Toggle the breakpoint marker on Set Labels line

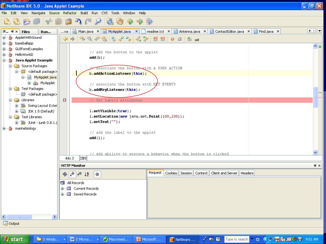[x=64, y=100]
